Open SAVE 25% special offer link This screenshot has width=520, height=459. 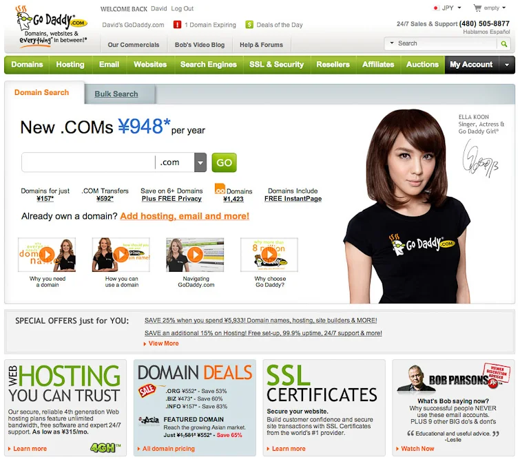tap(260, 321)
